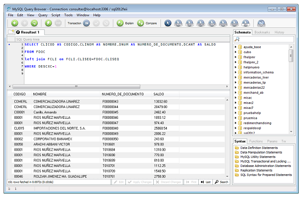The image size is (304, 198).
Task: Select the SET clause tool
Action: point(246,23)
